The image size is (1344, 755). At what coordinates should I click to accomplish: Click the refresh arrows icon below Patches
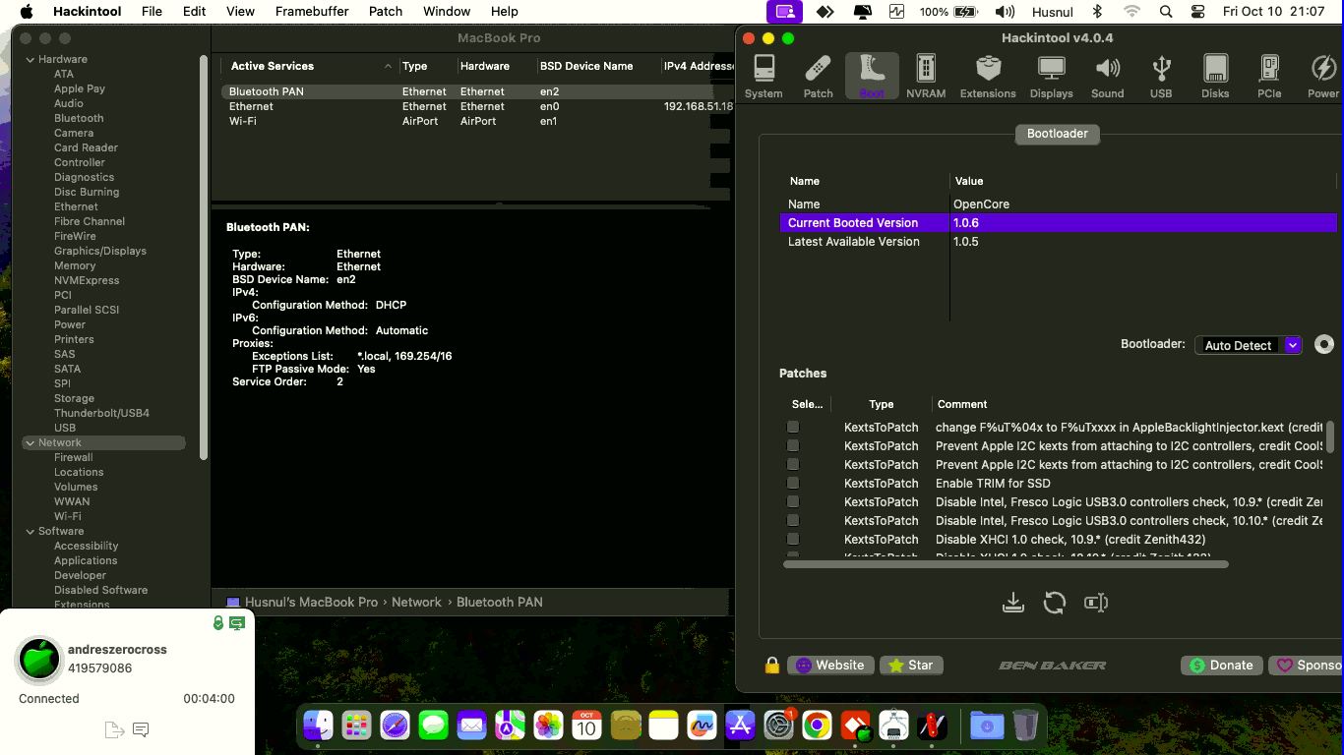(x=1055, y=603)
